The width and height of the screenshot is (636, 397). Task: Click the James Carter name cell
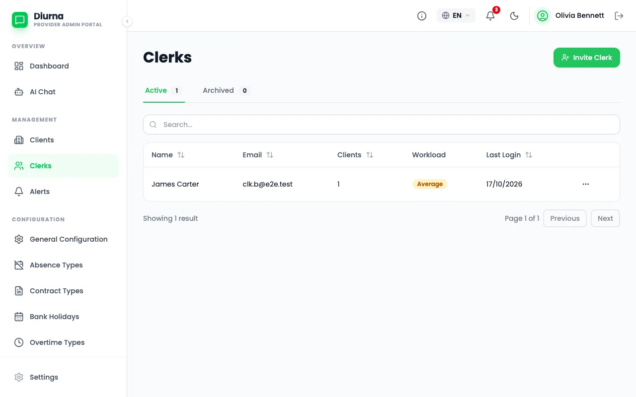coord(175,184)
